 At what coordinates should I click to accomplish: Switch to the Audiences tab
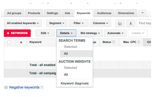[x=104, y=13]
